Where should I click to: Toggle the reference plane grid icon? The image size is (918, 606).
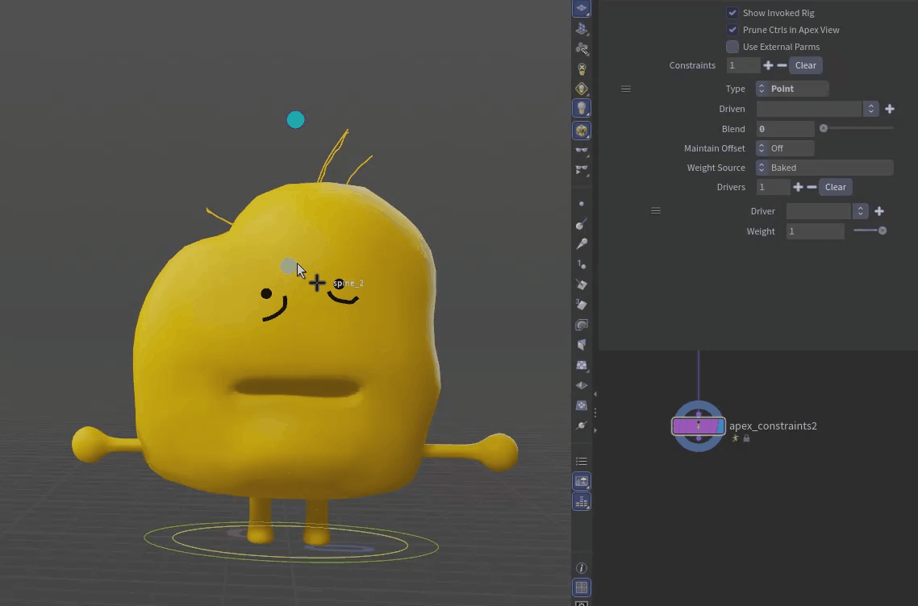(582, 9)
